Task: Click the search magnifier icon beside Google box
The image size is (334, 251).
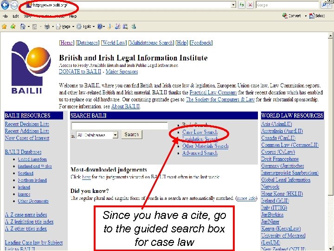Action: point(324,5)
